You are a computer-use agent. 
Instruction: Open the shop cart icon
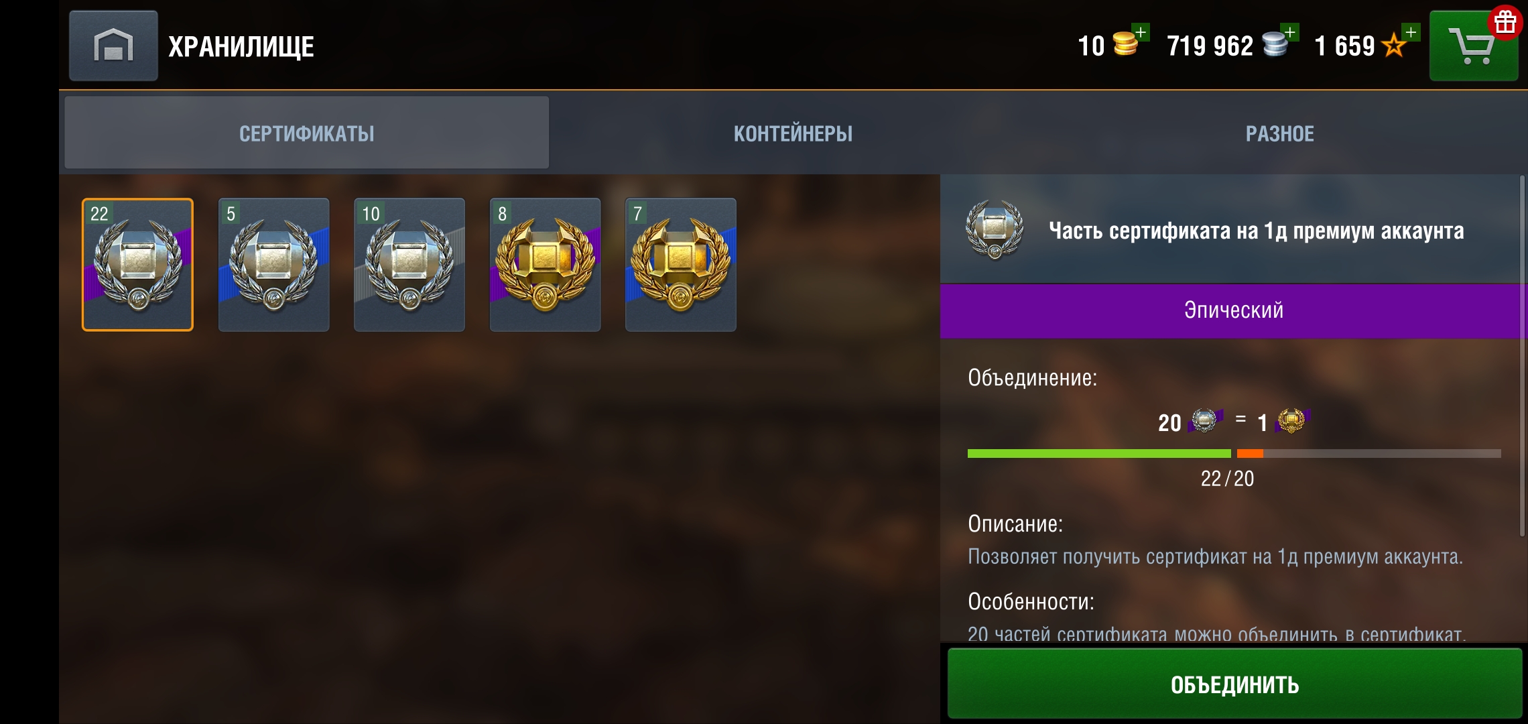click(x=1473, y=46)
